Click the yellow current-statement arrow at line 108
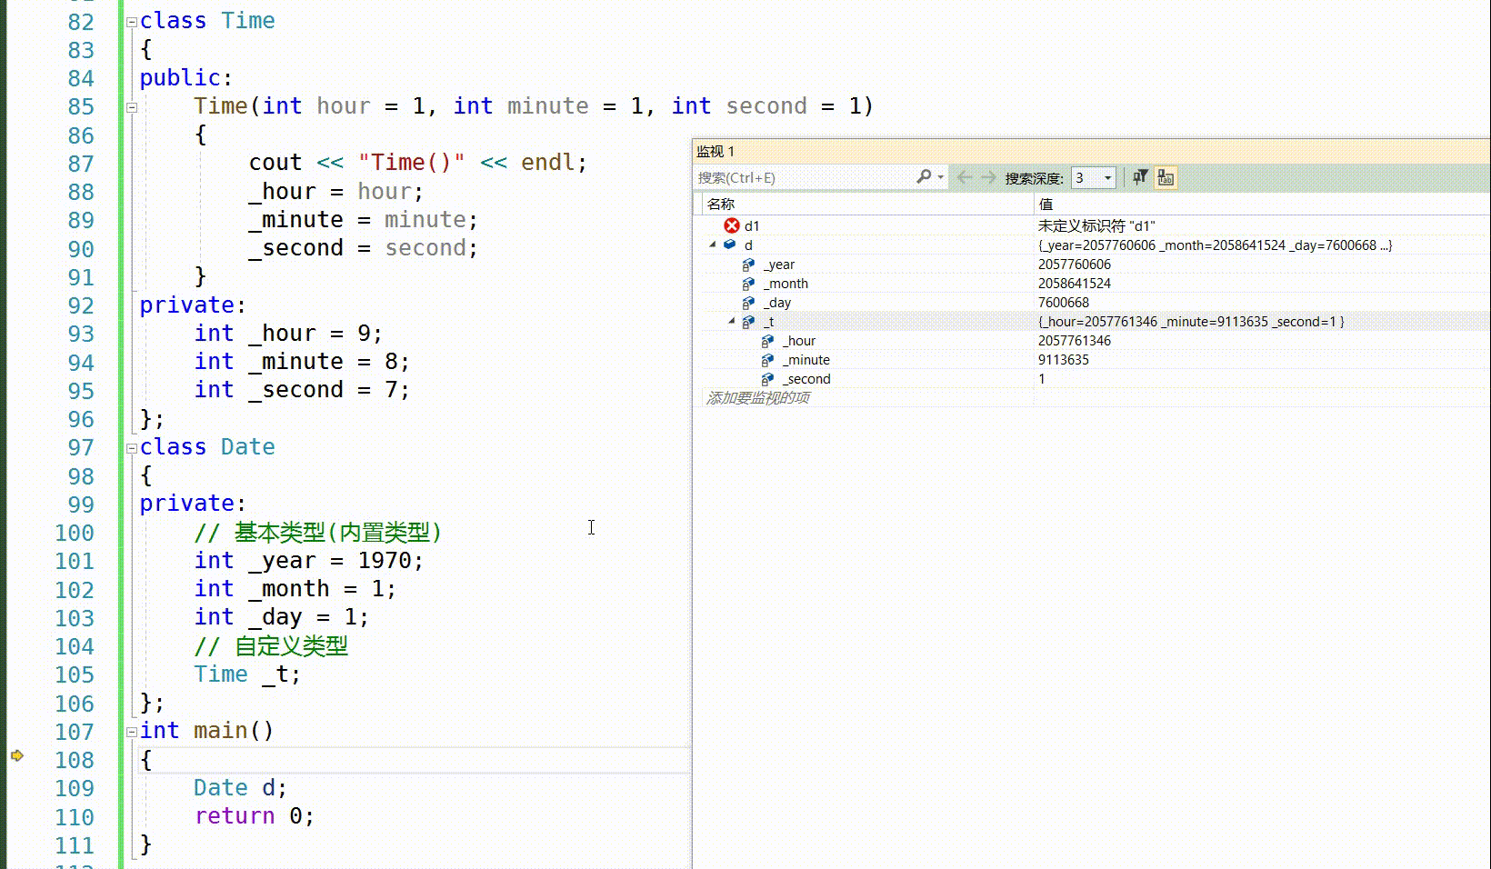Image resolution: width=1491 pixels, height=869 pixels. [x=17, y=755]
